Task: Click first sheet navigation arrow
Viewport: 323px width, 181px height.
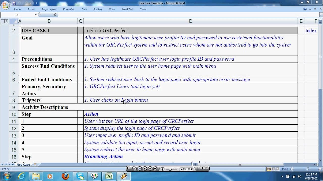Action: [x=3, y=164]
